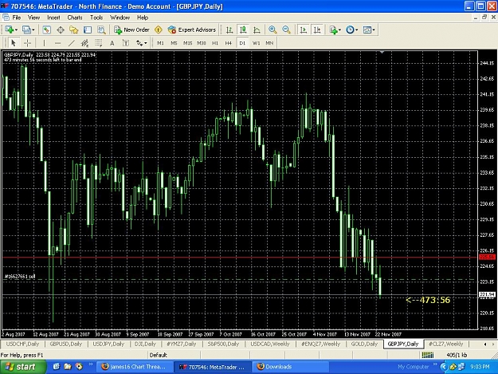Set timeframe to M1
Image resolution: width=498 pixels, height=374 pixels.
pyautogui.click(x=160, y=43)
